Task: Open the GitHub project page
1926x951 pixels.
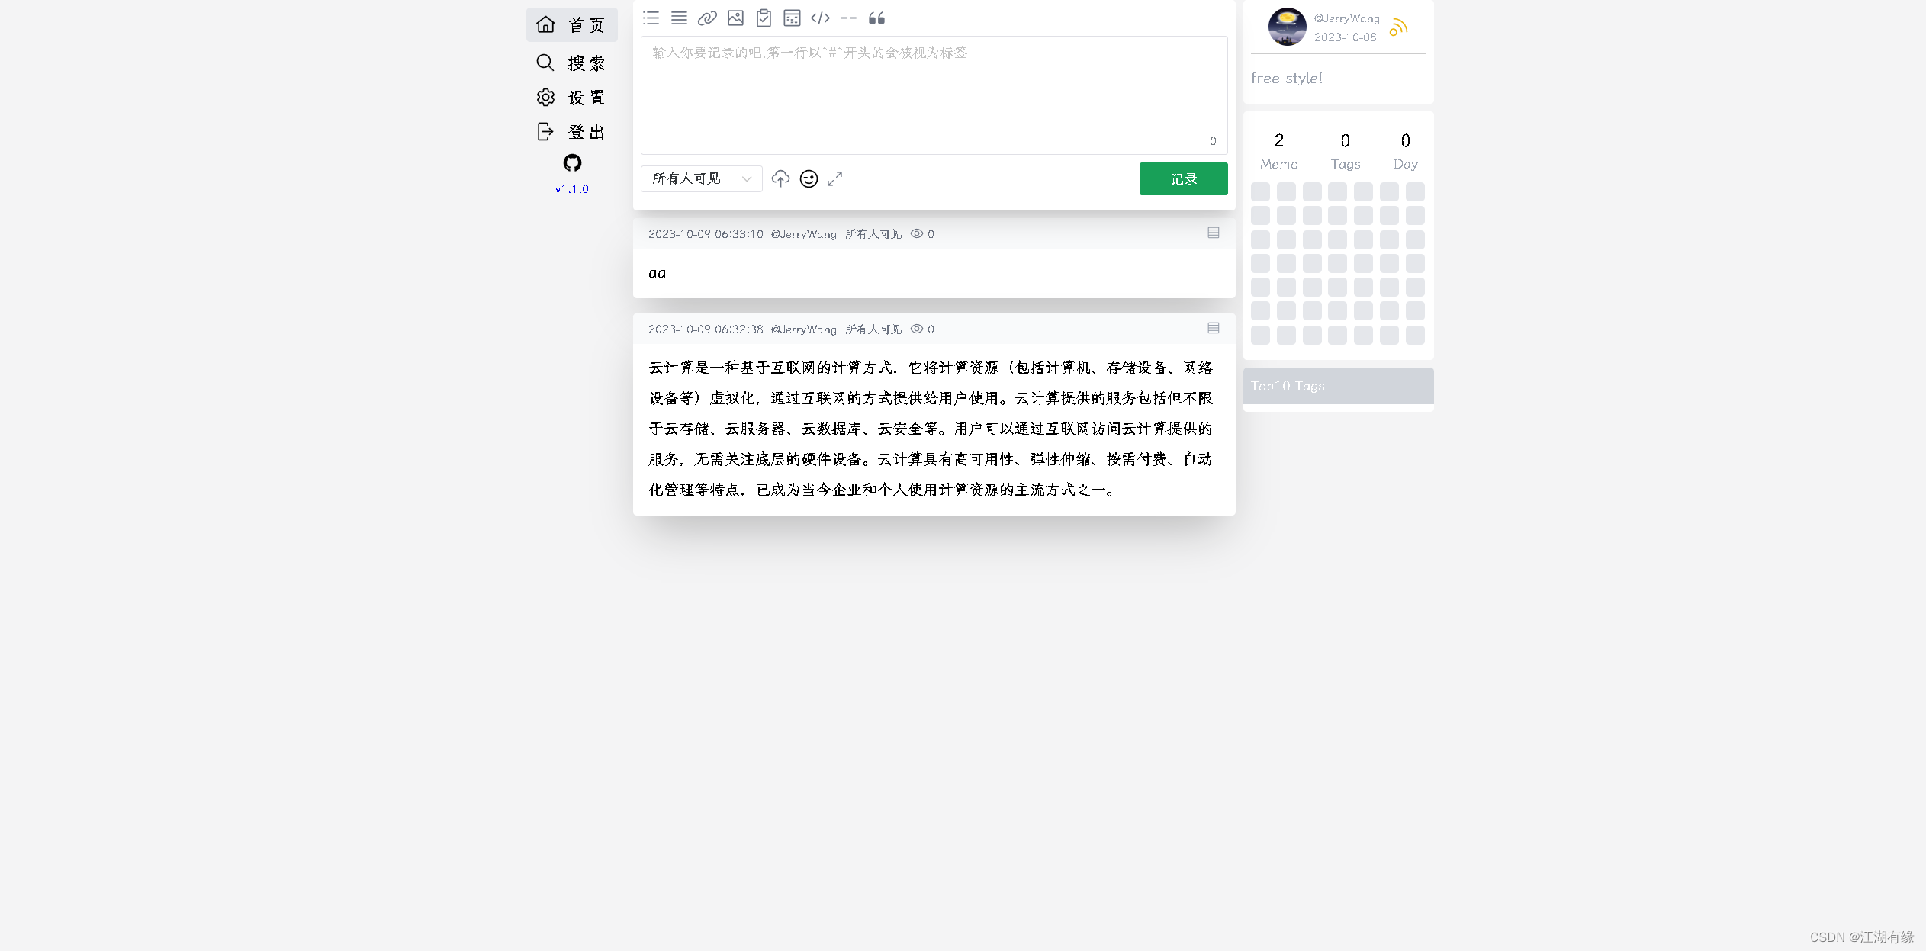Action: [x=571, y=162]
